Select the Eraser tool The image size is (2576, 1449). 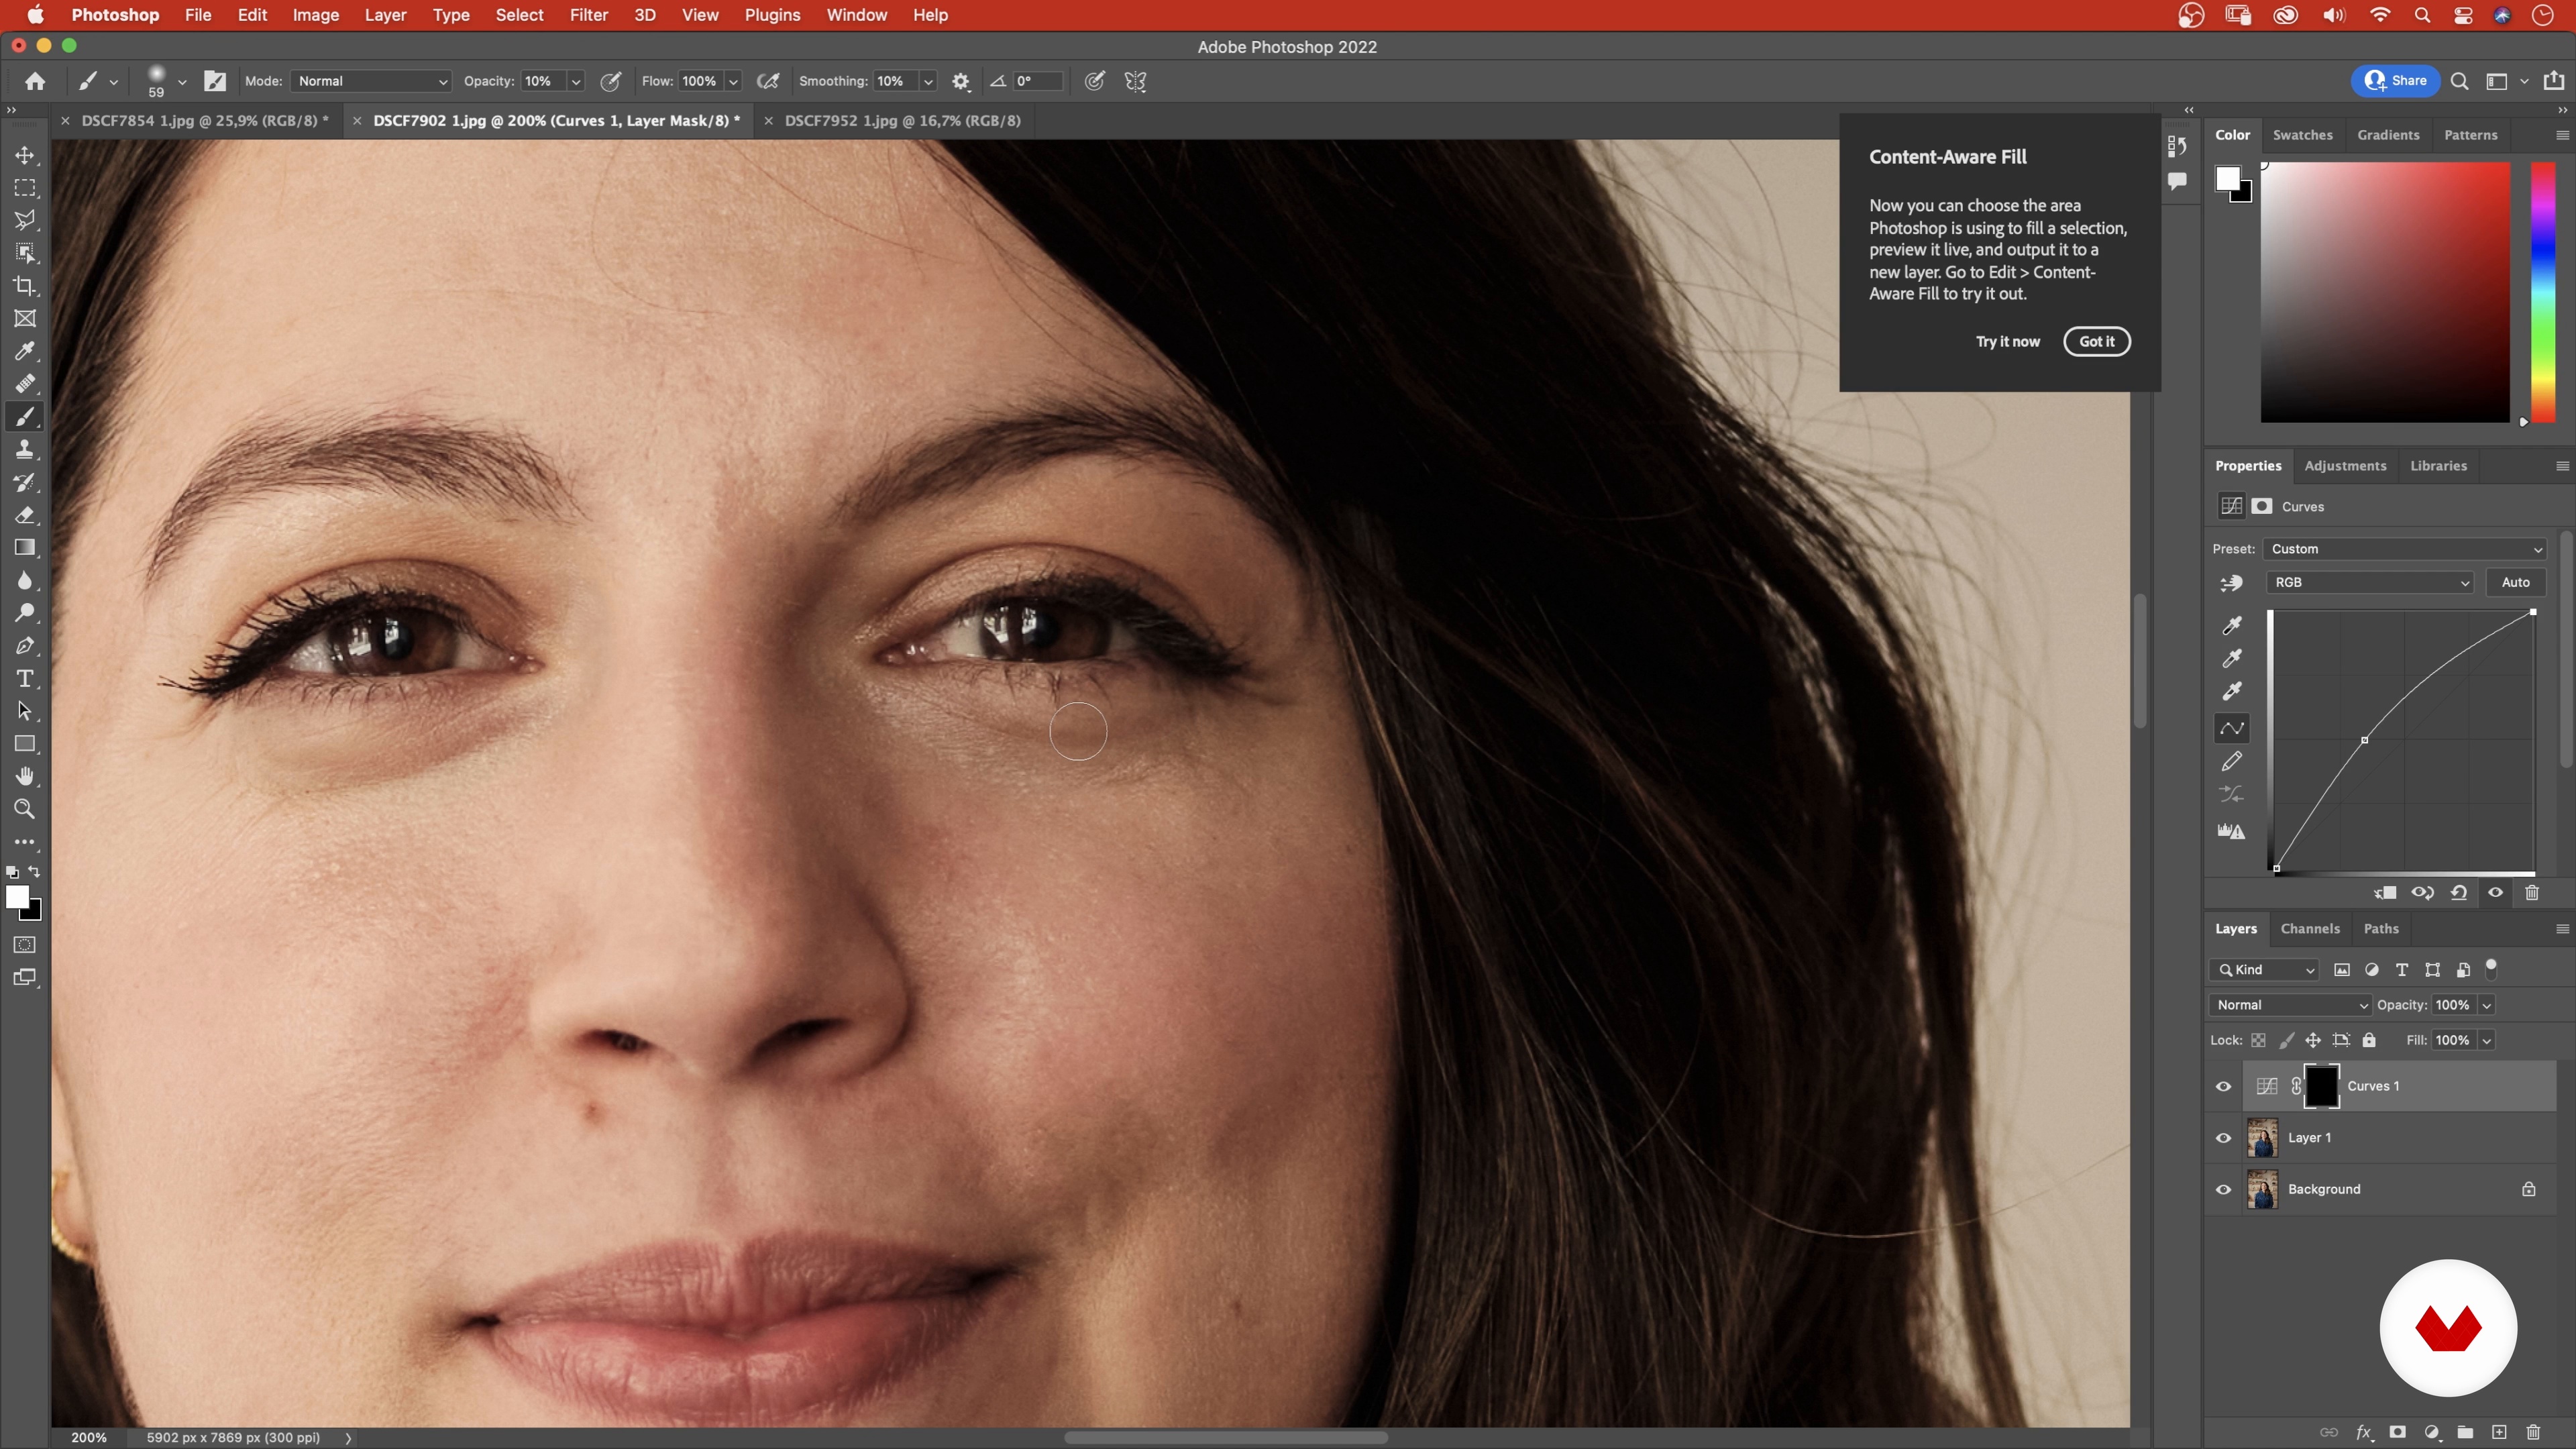25,515
